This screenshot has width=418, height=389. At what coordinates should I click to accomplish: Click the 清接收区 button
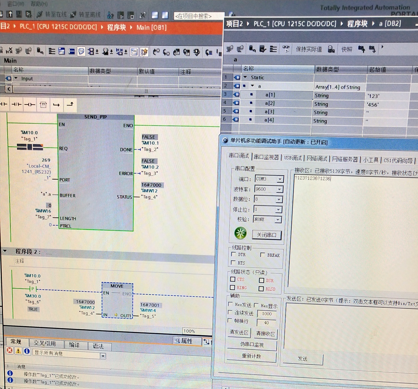coord(265,334)
